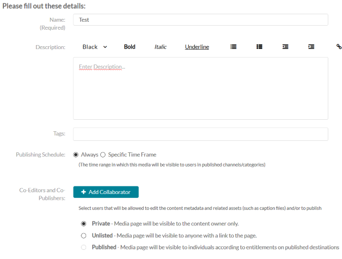This screenshot has width=342, height=259.
Task: Insert an unordered bullet list
Action: point(233,47)
